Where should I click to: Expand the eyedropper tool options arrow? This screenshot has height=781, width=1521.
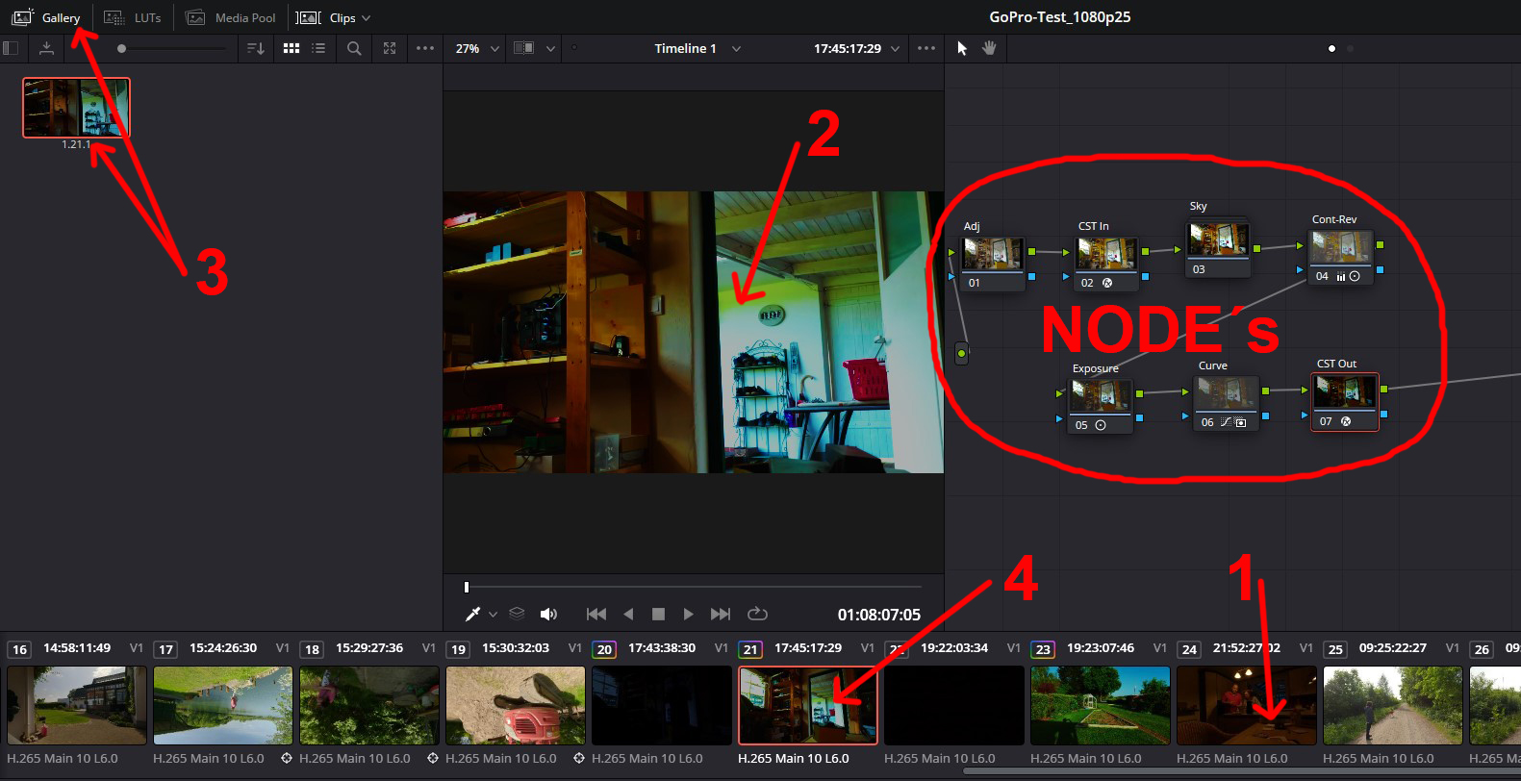click(x=494, y=614)
